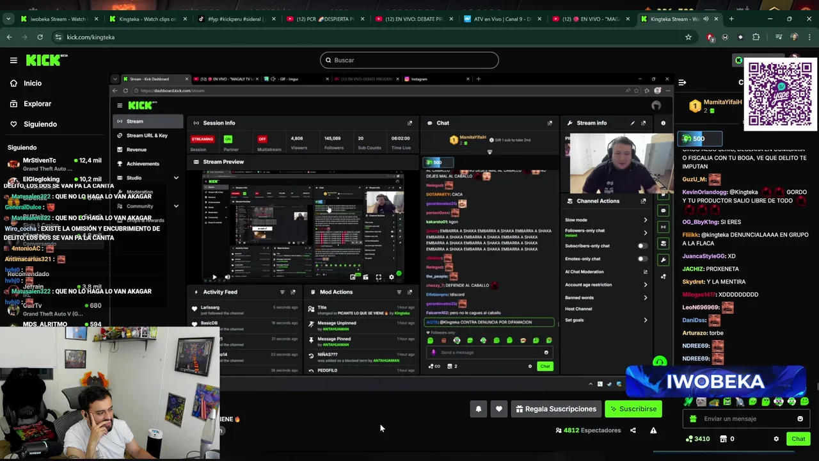Viewport: 819px width, 461px height.
Task: Click the green Chat send button on outer page
Action: pos(798,439)
